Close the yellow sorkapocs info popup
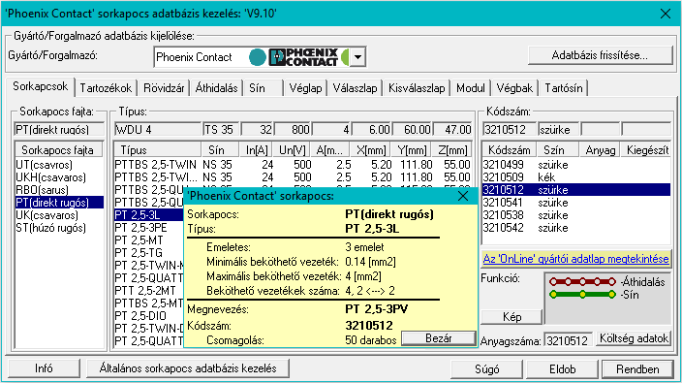 (x=463, y=196)
